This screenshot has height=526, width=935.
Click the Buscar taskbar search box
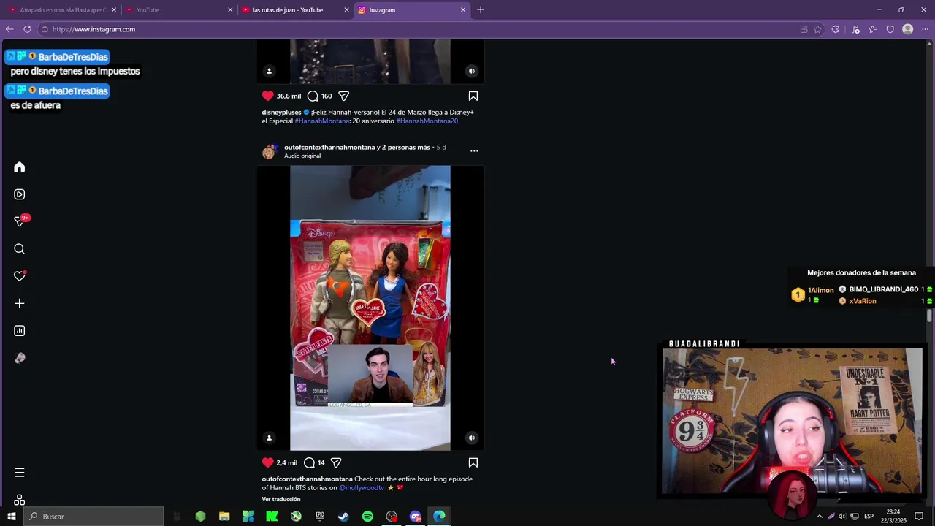pos(93,517)
